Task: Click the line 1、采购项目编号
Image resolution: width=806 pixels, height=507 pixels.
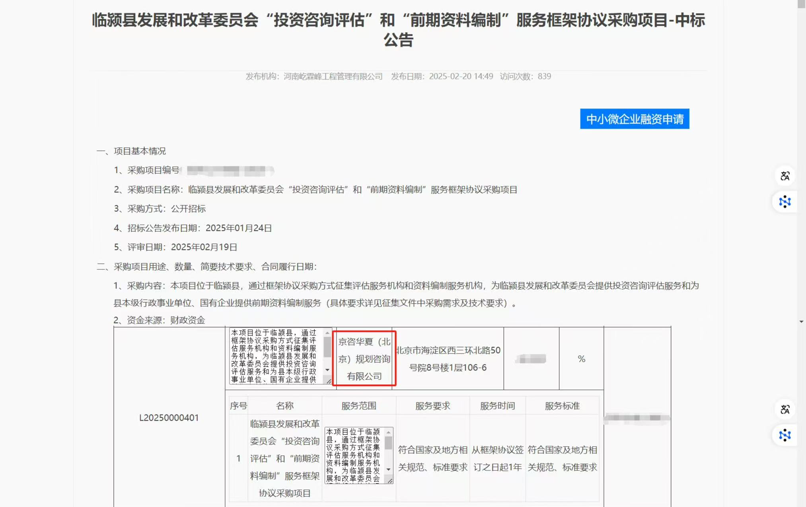Action: tap(146, 170)
